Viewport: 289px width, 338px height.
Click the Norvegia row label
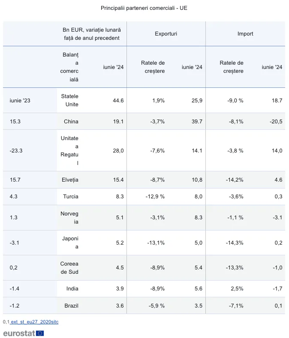tap(70, 218)
